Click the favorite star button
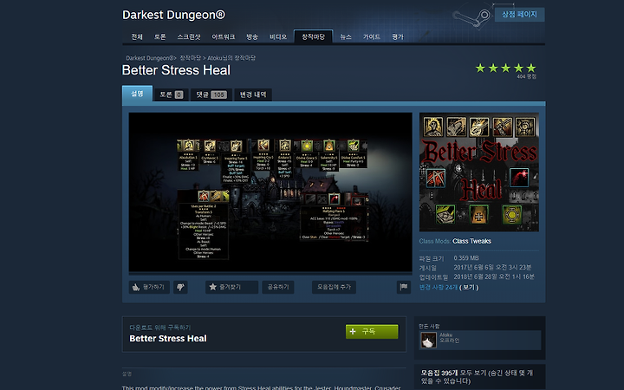The image size is (624, 390). 231,287
